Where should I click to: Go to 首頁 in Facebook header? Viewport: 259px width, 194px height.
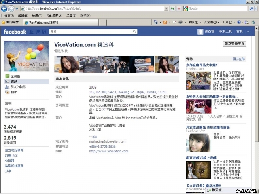pos(240,31)
